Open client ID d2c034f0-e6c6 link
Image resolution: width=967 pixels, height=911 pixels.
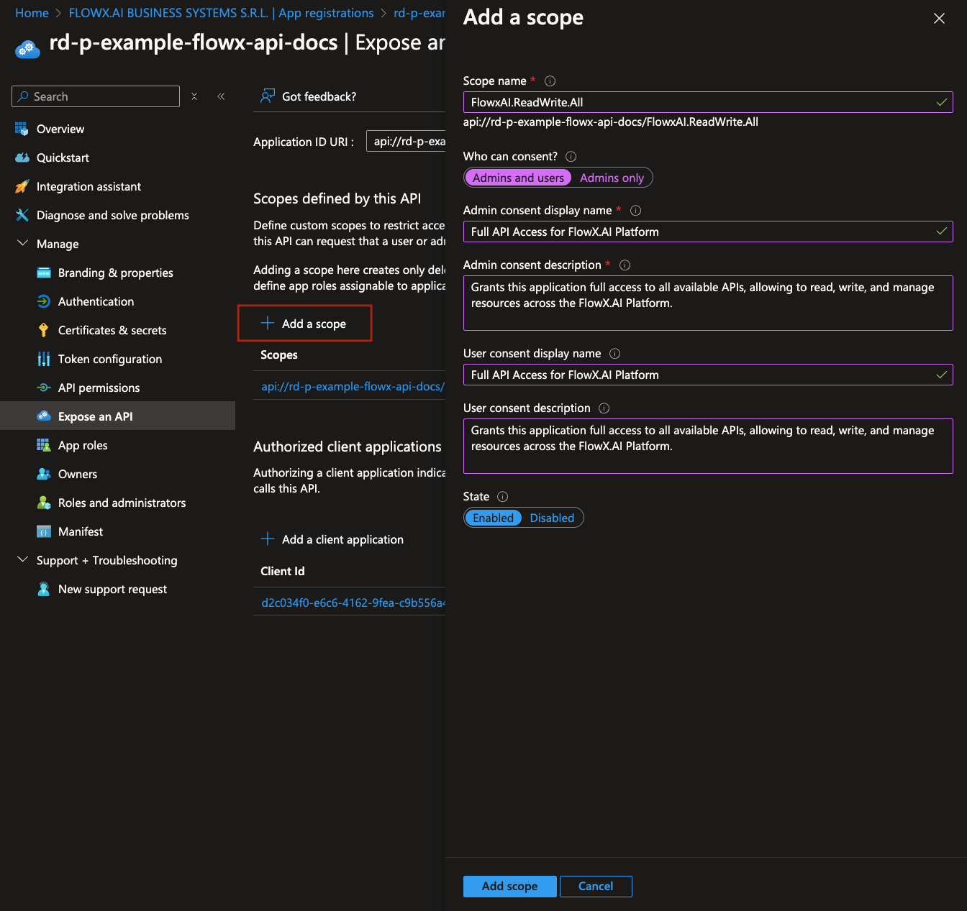click(x=353, y=603)
